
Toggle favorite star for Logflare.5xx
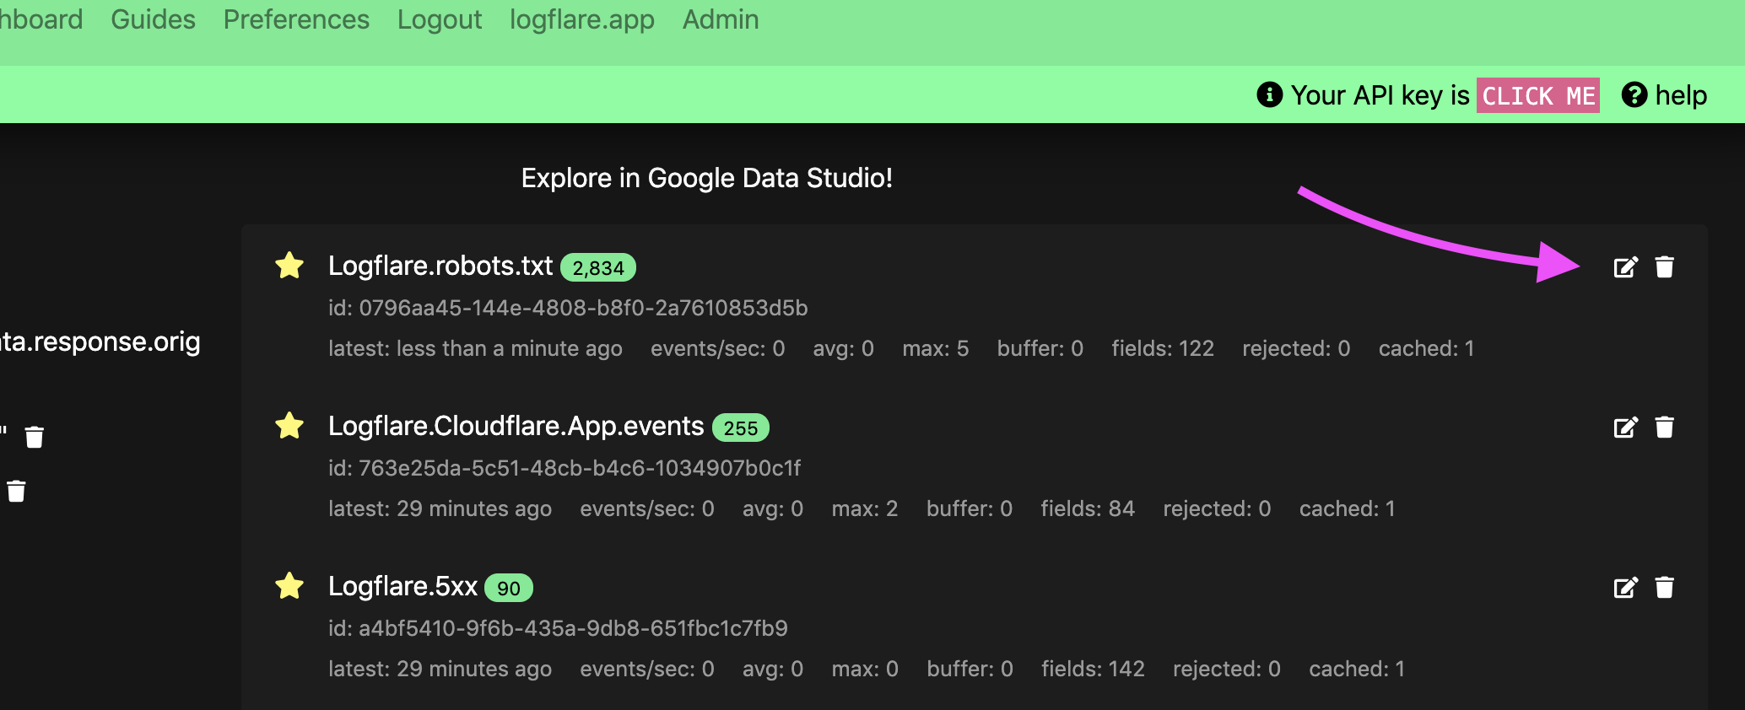(x=289, y=586)
